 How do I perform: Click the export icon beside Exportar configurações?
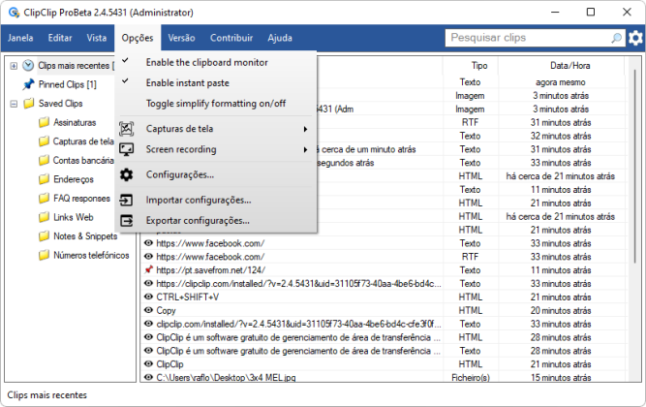click(x=127, y=221)
